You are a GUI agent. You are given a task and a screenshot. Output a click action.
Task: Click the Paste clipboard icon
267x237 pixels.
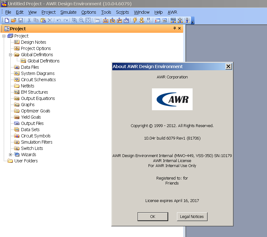click(43, 20)
